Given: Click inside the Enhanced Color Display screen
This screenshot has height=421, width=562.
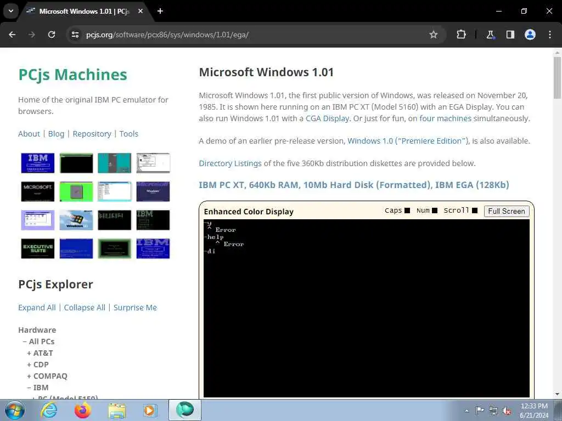Looking at the screenshot, I should [x=366, y=308].
